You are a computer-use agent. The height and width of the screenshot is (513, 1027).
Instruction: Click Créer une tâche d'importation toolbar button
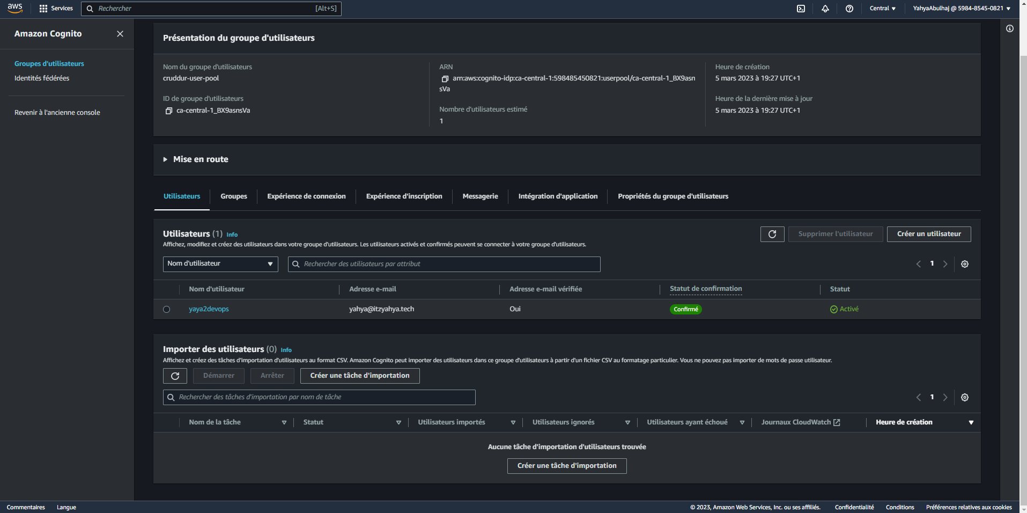pos(360,376)
